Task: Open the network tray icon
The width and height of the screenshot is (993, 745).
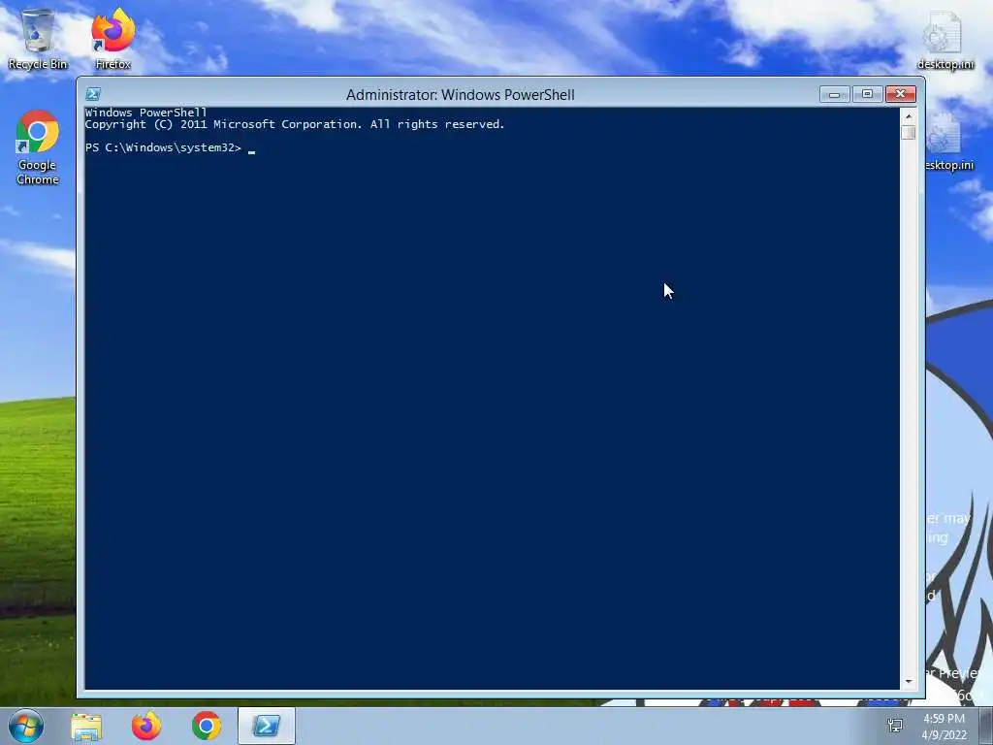Action: coord(895,726)
